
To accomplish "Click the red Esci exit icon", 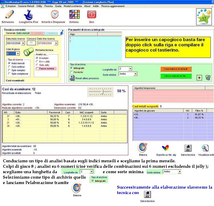I will click(x=92, y=15).
